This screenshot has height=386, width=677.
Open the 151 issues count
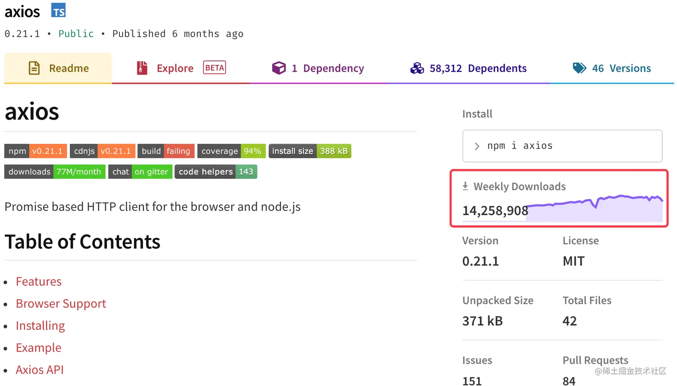coord(472,381)
